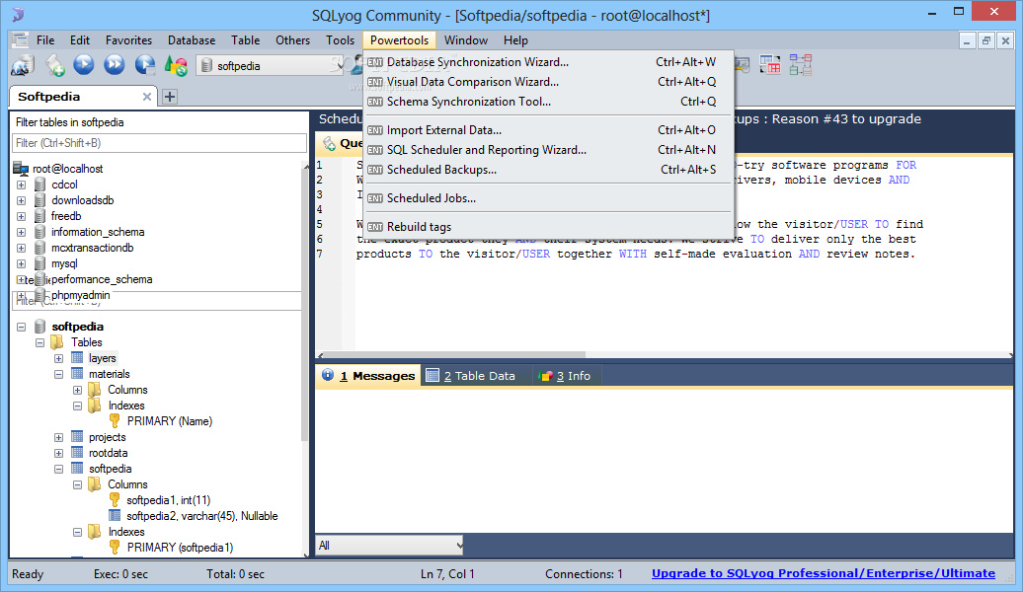Image resolution: width=1023 pixels, height=592 pixels.
Task: Click the grid icon on Table Data tab
Action: [x=432, y=376]
